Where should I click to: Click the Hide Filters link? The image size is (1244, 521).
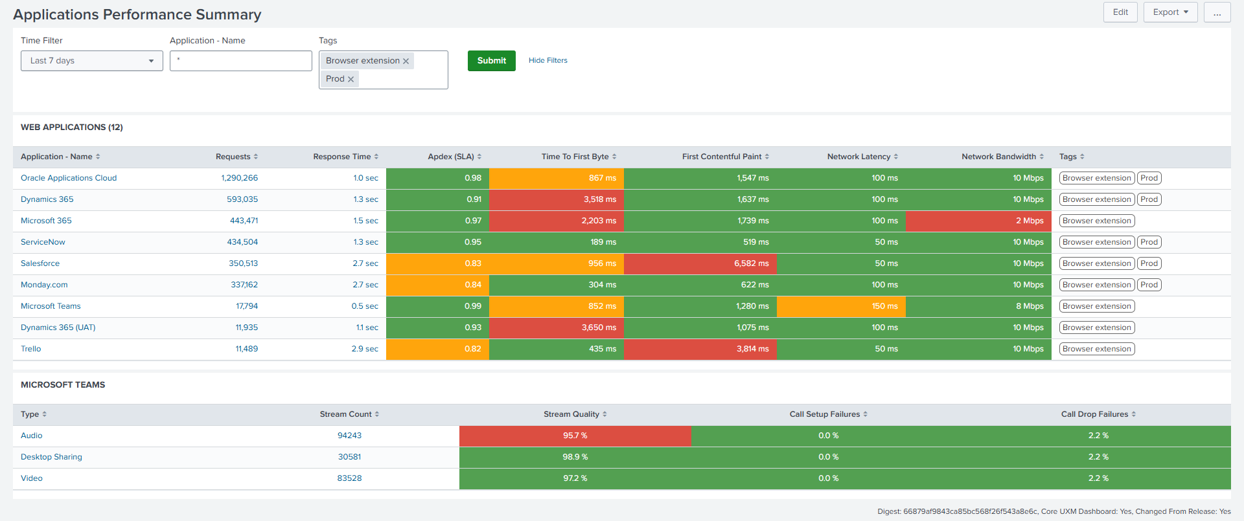(548, 61)
